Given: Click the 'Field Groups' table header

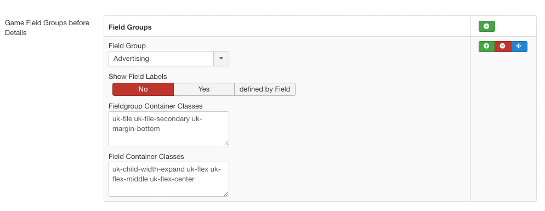Looking at the screenshot, I should pyautogui.click(x=130, y=27).
